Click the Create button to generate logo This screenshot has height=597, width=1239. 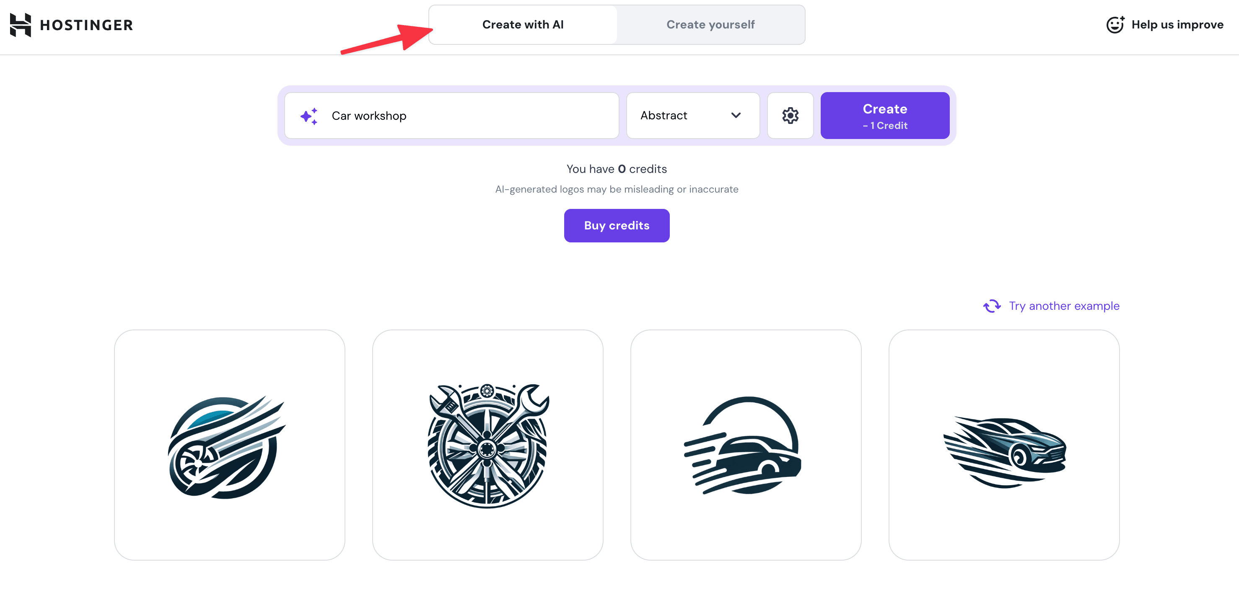(885, 115)
